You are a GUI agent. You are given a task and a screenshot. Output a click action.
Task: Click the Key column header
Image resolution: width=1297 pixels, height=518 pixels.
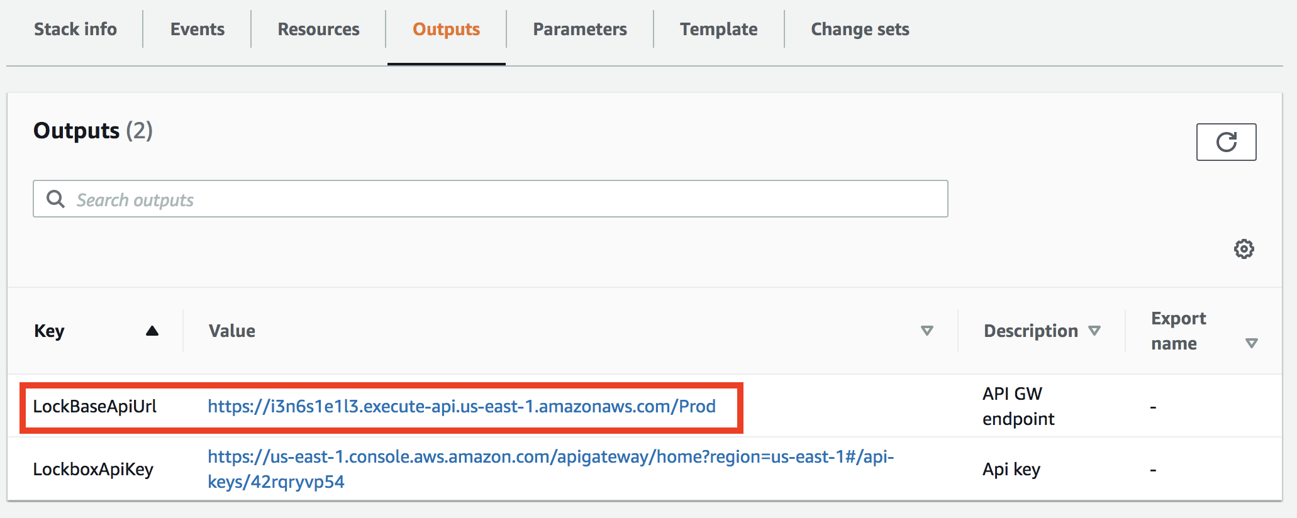click(50, 331)
